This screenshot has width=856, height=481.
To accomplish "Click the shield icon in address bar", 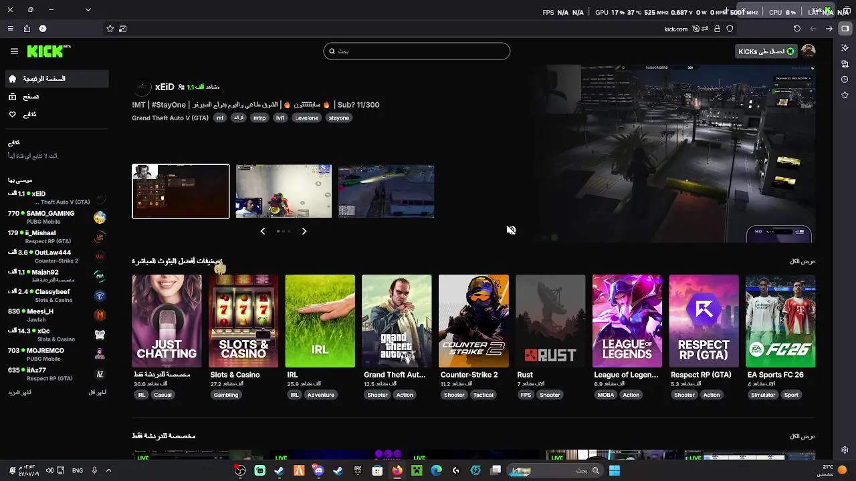I will click(x=730, y=29).
